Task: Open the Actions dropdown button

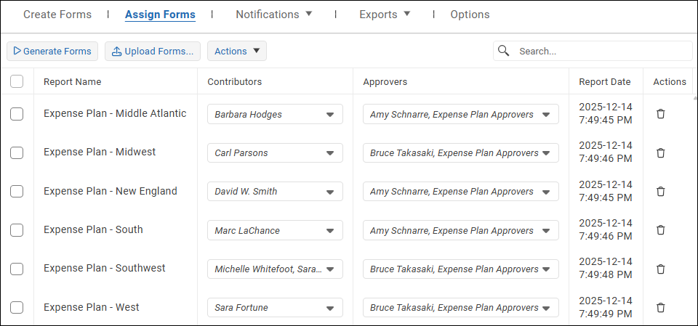Action: click(x=237, y=51)
